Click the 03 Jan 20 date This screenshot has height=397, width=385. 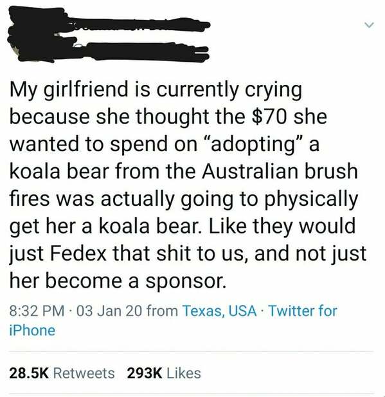tap(109, 311)
